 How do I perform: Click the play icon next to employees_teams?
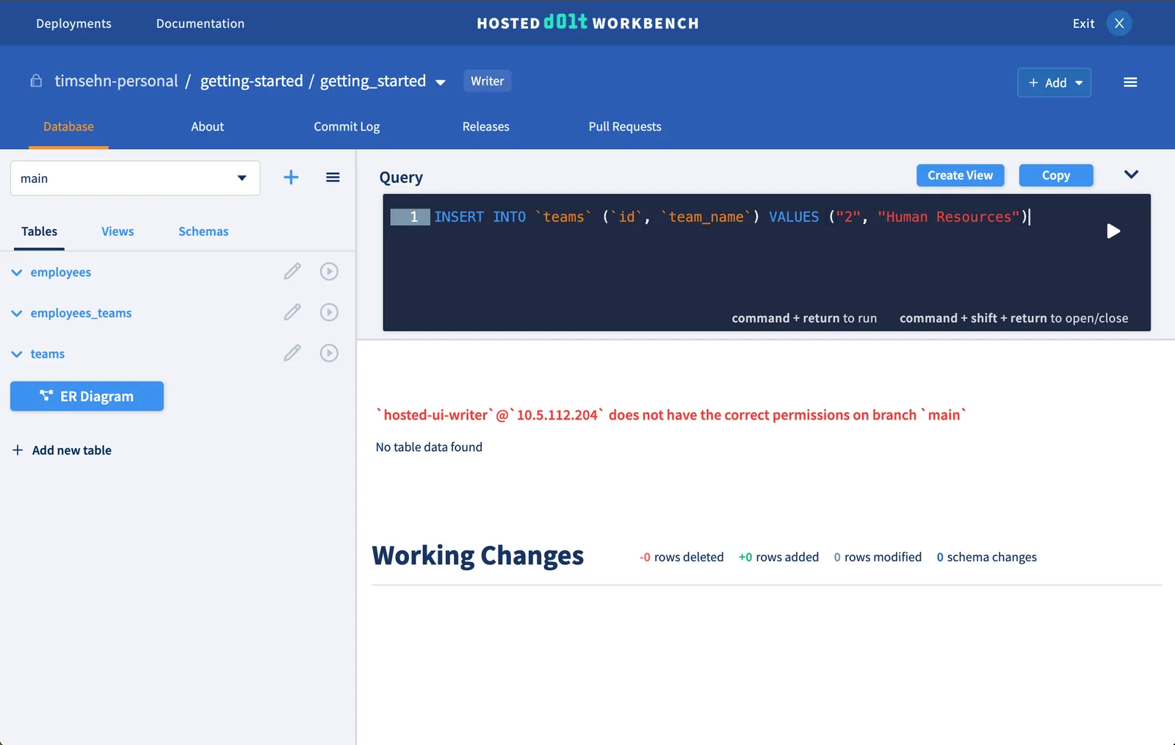(329, 312)
